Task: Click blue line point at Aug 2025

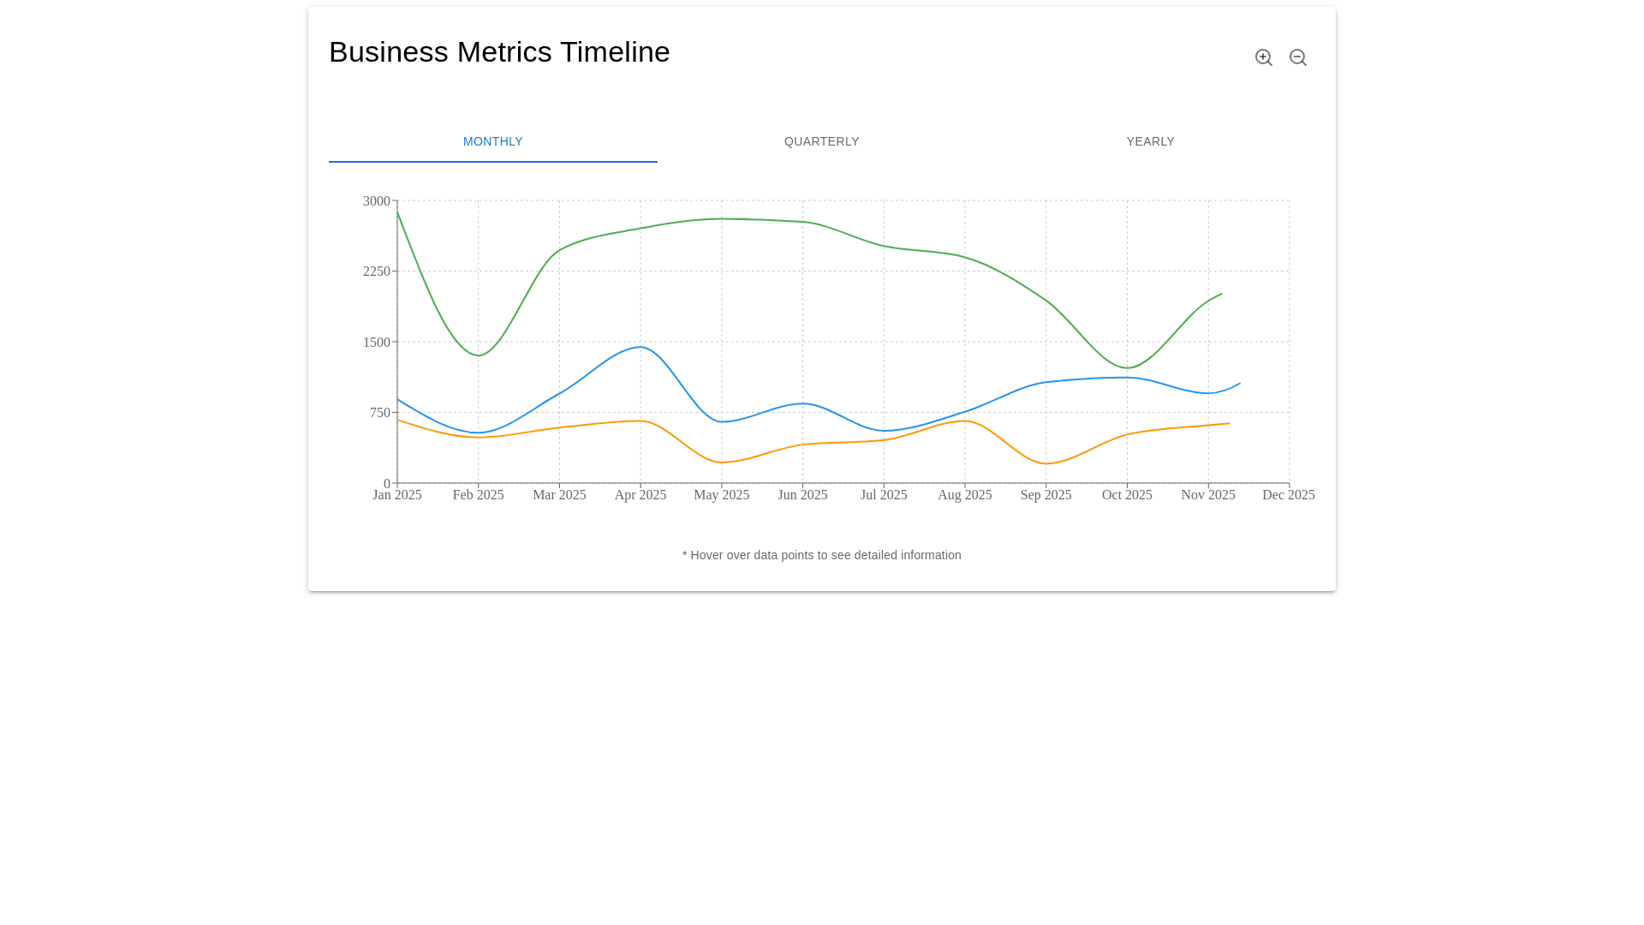Action: tap(965, 412)
